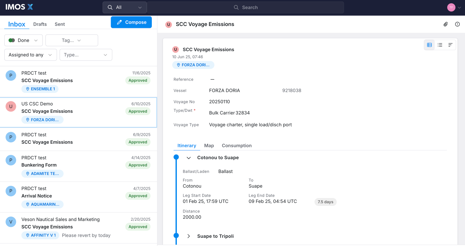Toggle the Done status filter

(x=23, y=40)
